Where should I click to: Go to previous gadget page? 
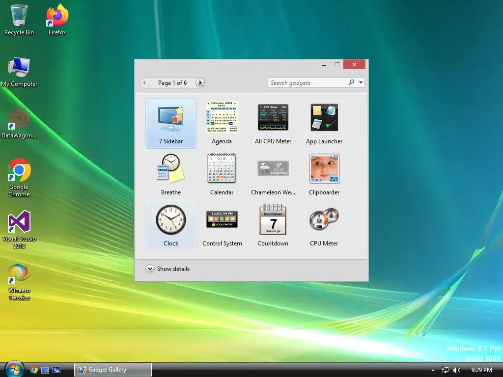(x=144, y=82)
